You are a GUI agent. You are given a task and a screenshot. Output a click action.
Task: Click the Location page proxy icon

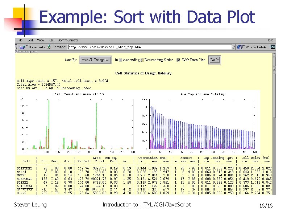coord(49,47)
